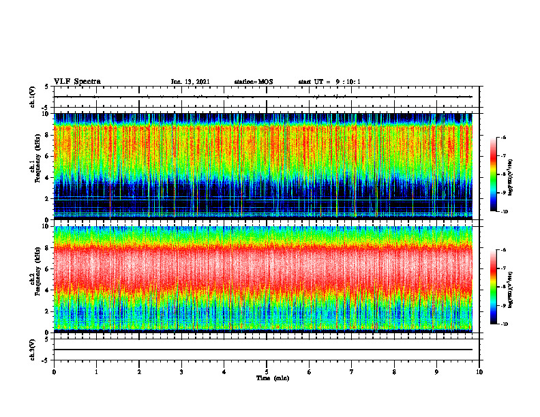Image resolution: width=540 pixels, height=417 pixels.
Task: Click the "-10" label on ch.2 color scale
Action: pyautogui.click(x=504, y=324)
